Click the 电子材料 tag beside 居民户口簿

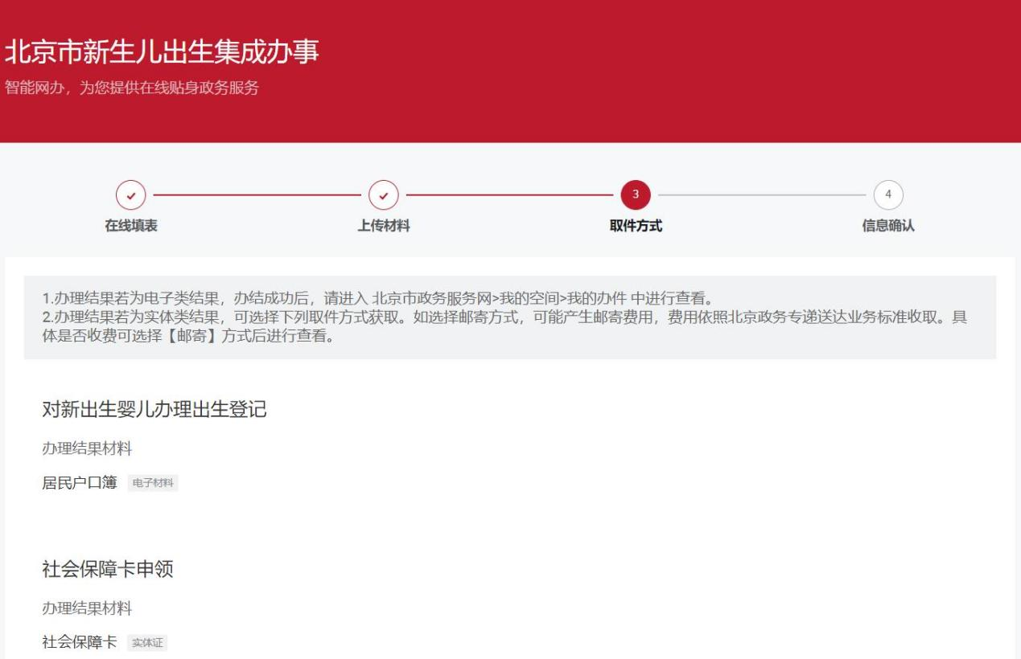(x=153, y=483)
